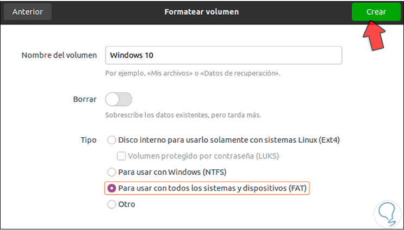The height and width of the screenshot is (230, 404).
Task: Click the Tipo label text
Action: pyautogui.click(x=89, y=140)
